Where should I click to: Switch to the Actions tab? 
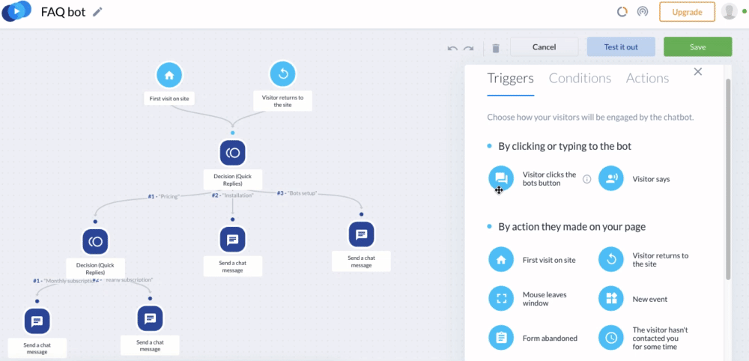pyautogui.click(x=647, y=79)
